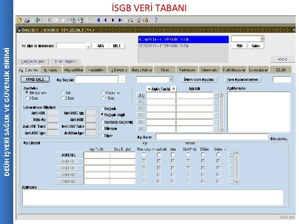The width and height of the screenshot is (299, 224).
Task: Select the Bağışık değil radio button
Action: [102, 114]
